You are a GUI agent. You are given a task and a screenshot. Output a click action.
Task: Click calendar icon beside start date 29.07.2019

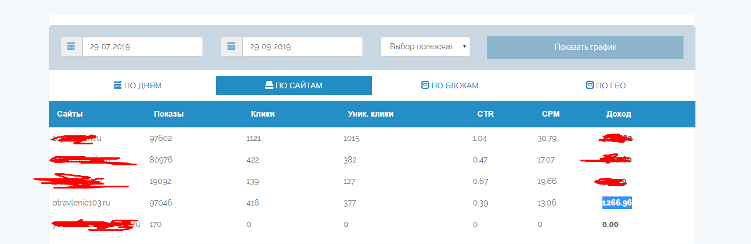point(71,46)
